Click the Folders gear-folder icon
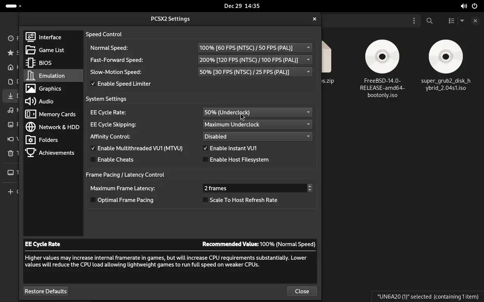 31,140
